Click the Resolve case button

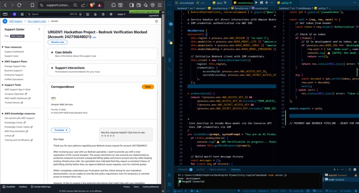pos(57,42)
